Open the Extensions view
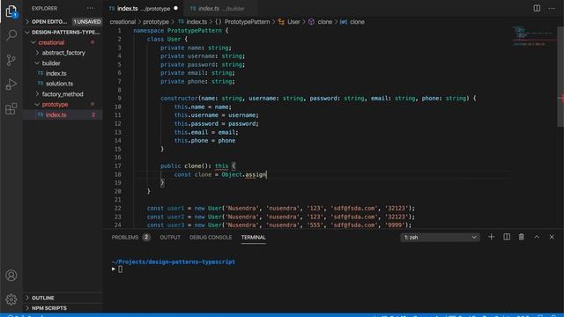Image resolution: width=564 pixels, height=317 pixels. click(x=11, y=108)
